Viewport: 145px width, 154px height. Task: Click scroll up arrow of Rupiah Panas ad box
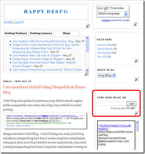point(137,122)
